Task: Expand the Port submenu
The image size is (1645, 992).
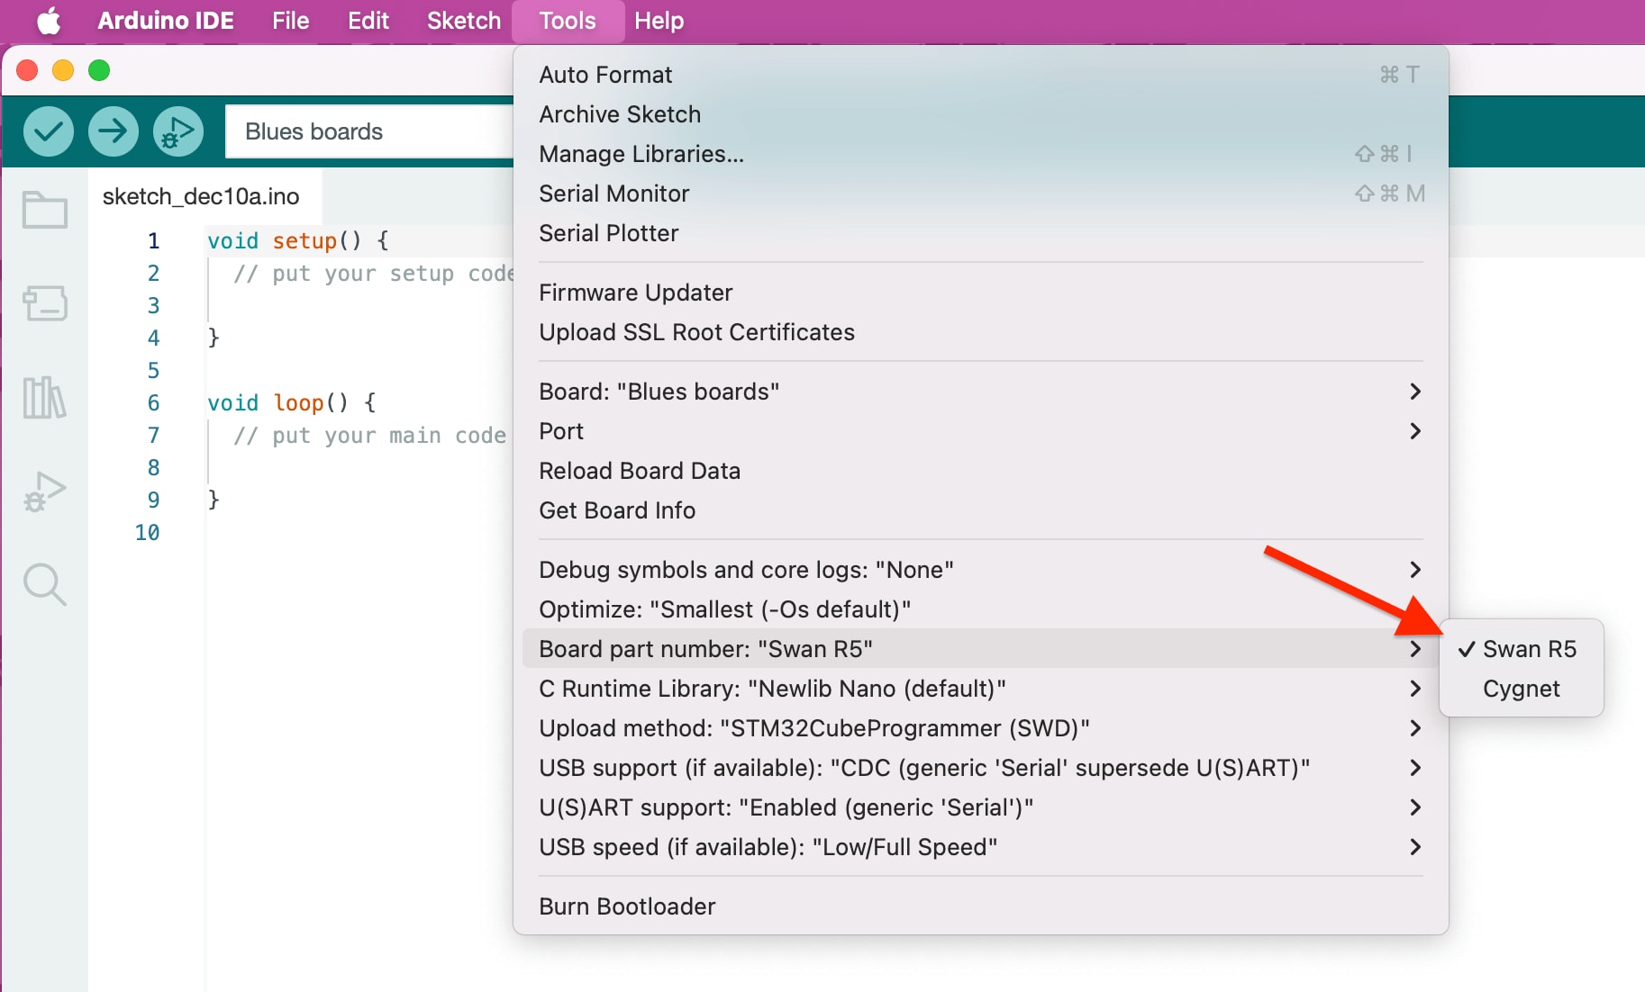Action: pyautogui.click(x=980, y=431)
